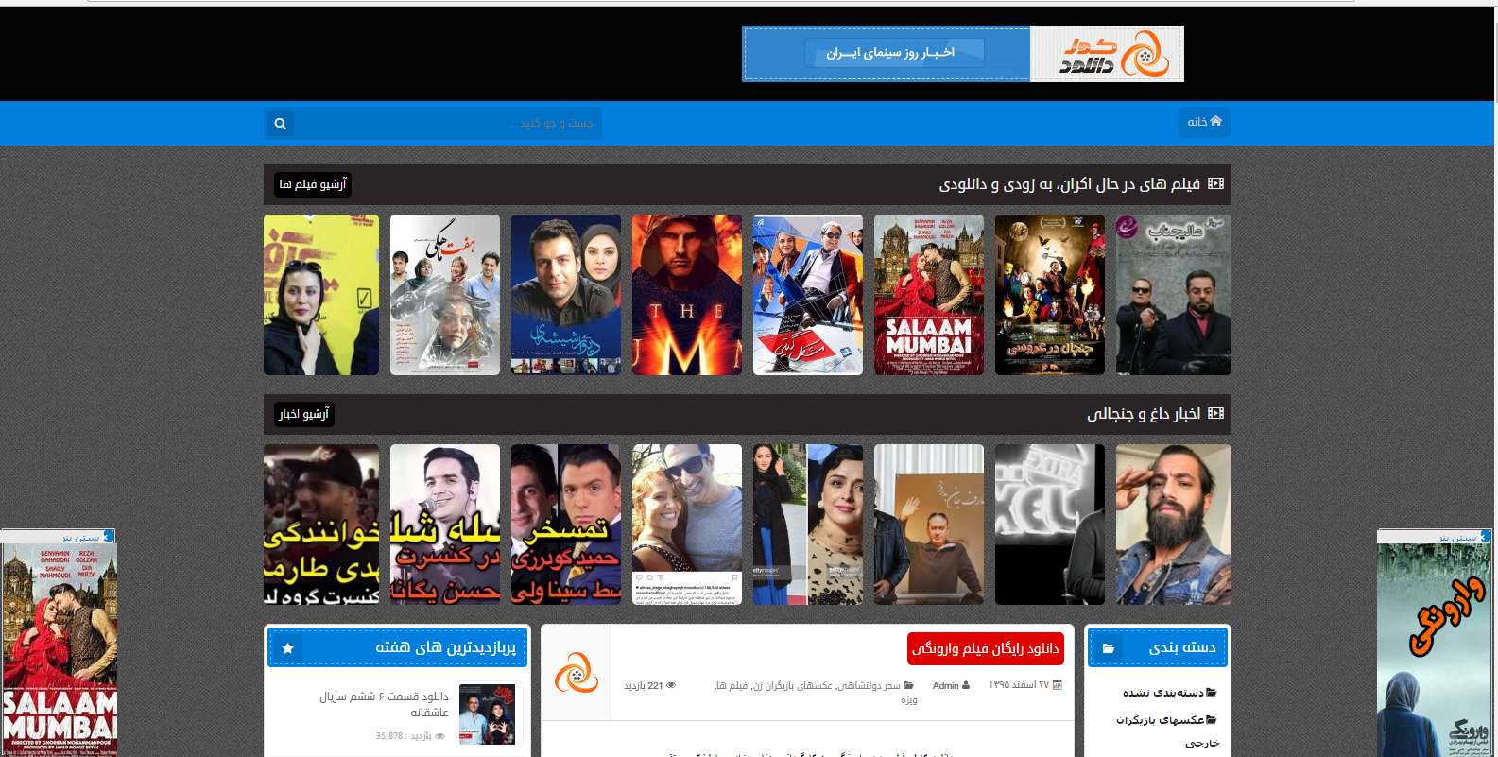Open the جنجال در عروسی poster
Screen dimensions: 1498x757
click(x=1050, y=295)
